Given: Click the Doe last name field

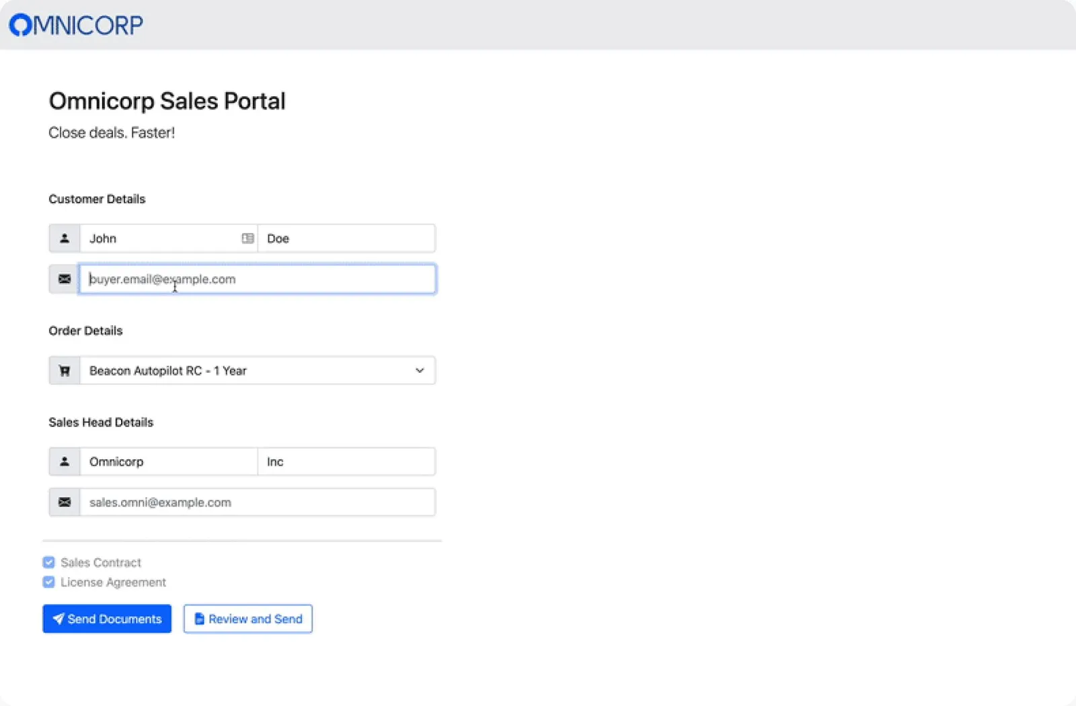Looking at the screenshot, I should tap(346, 238).
